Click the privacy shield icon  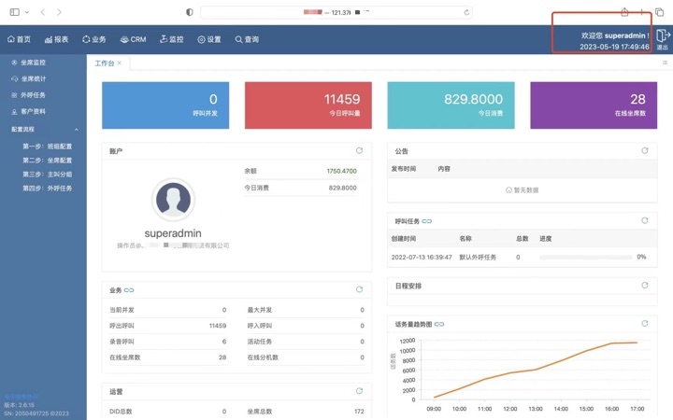point(189,12)
